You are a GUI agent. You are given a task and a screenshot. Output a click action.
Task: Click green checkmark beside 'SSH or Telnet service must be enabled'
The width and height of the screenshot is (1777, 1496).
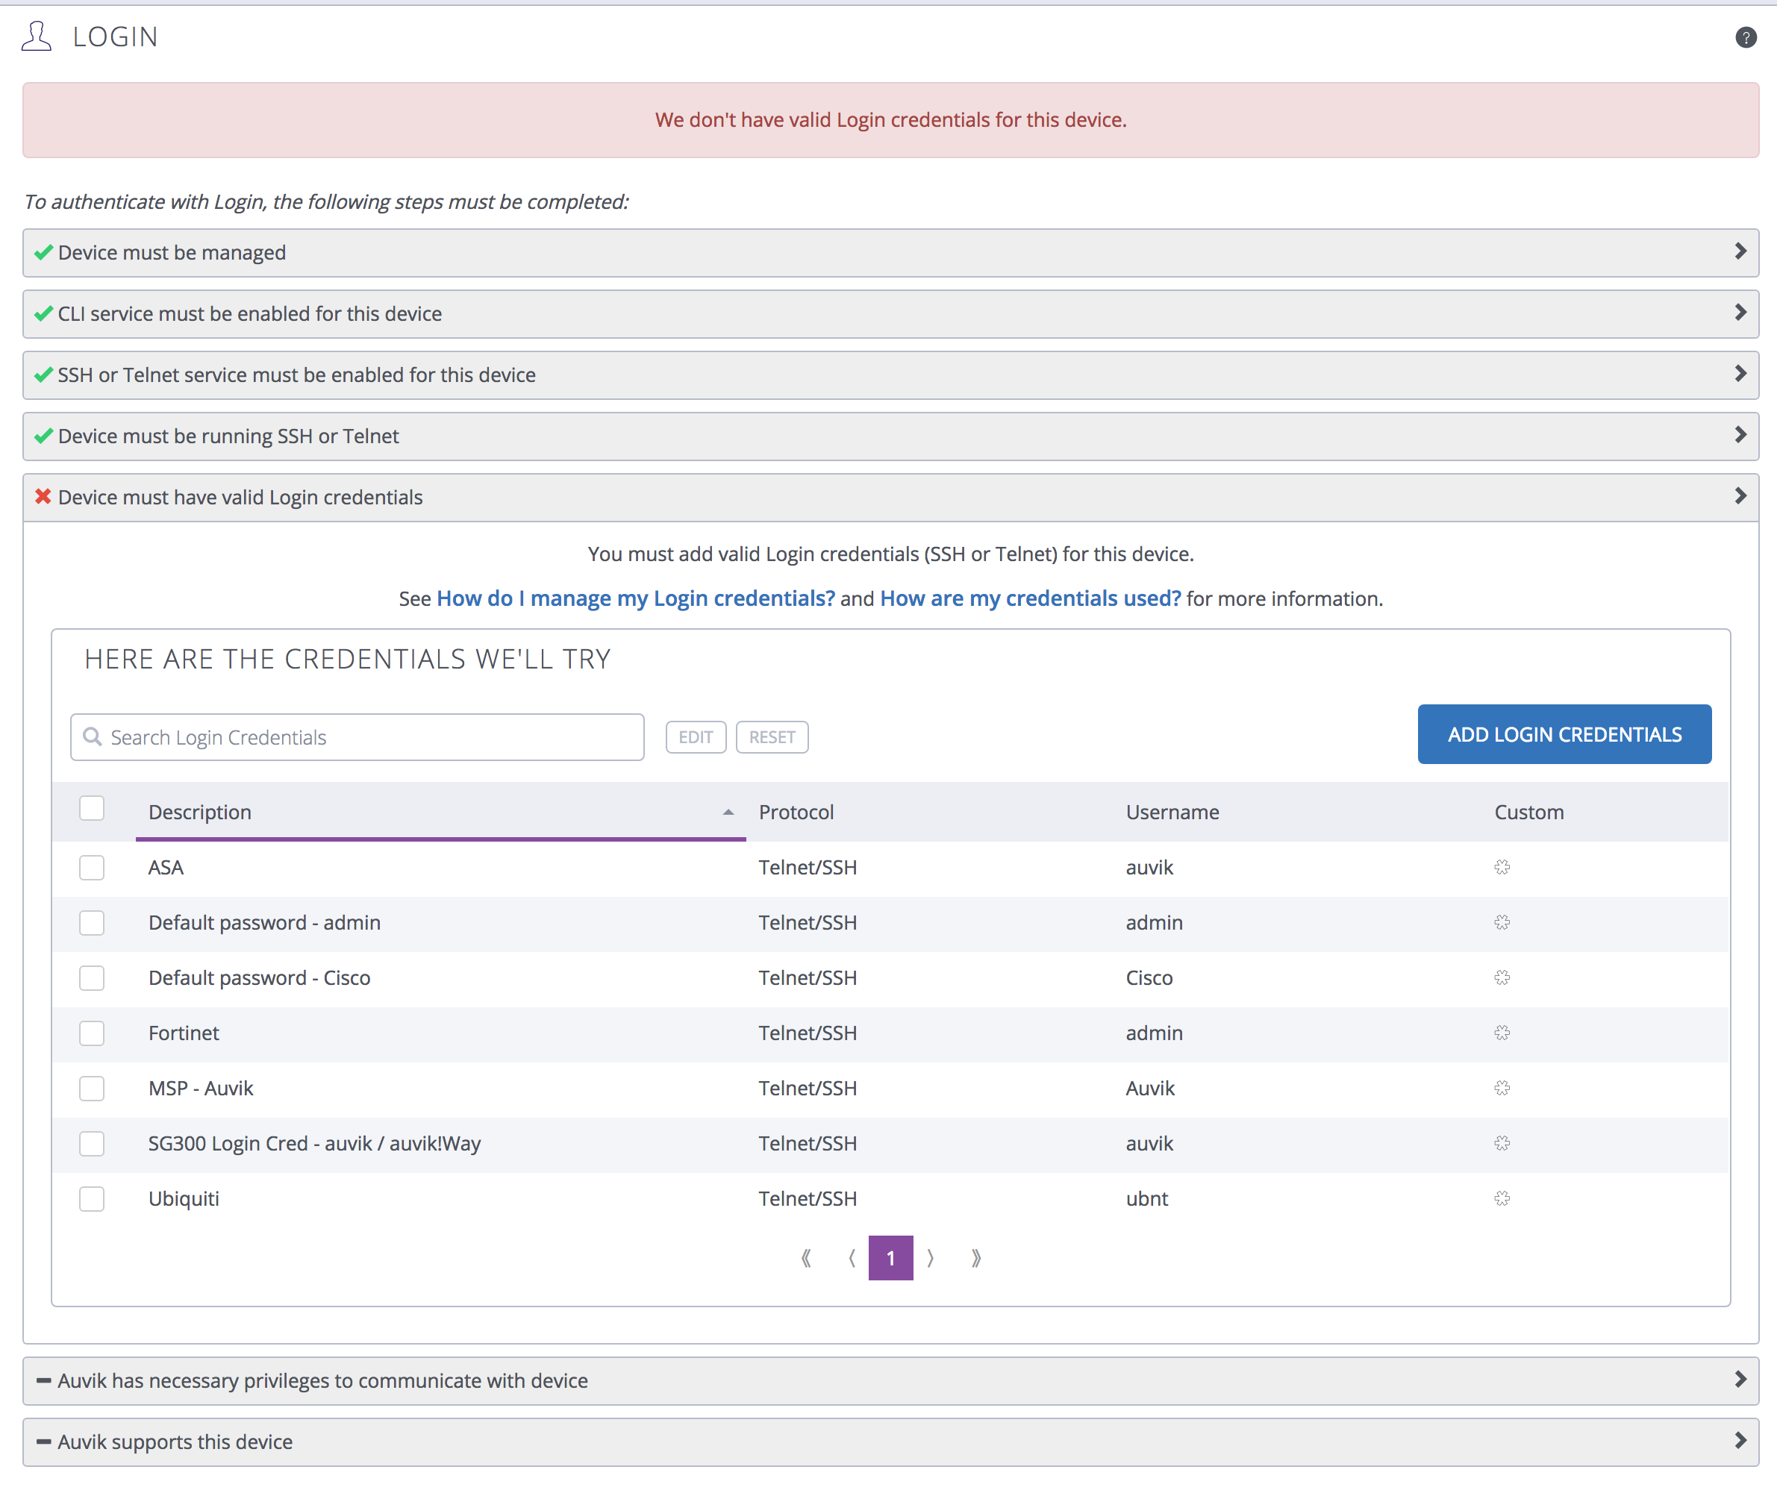click(43, 374)
